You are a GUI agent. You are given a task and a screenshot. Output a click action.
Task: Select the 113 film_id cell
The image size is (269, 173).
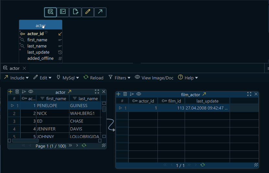pyautogui.click(x=171, y=108)
